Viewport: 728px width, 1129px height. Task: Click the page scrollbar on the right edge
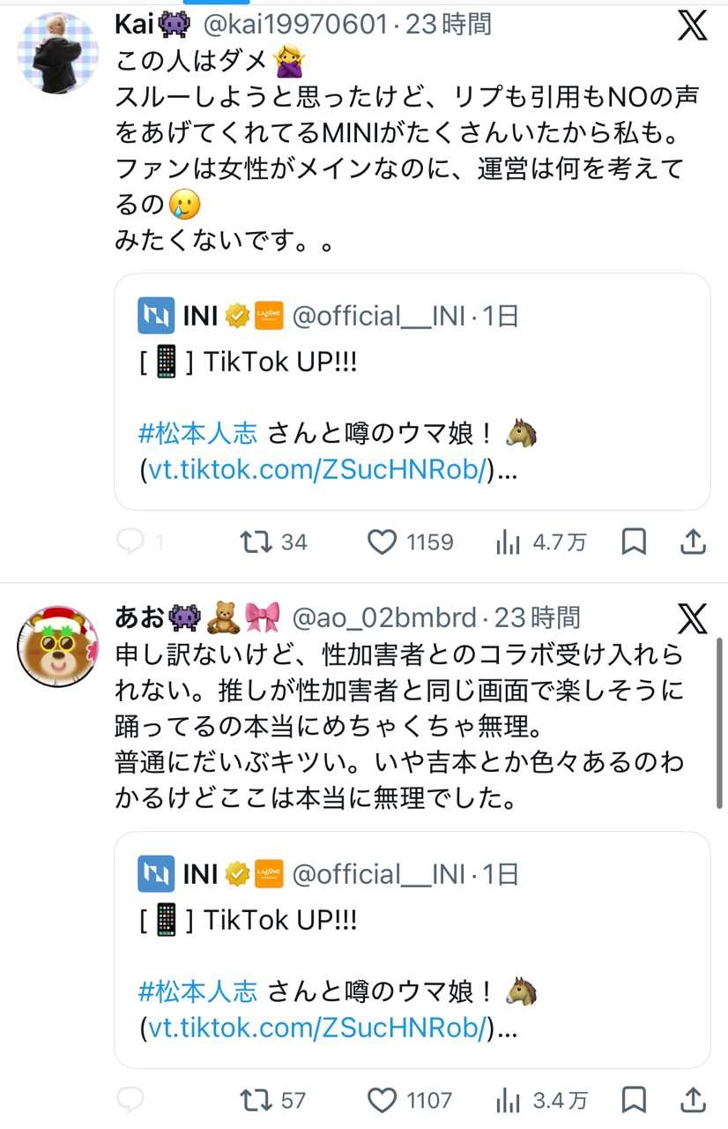pos(720,723)
